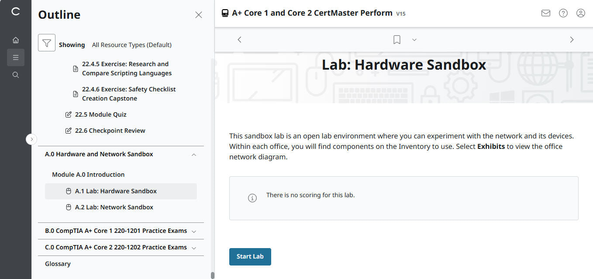Navigate forward with the right arrow

[572, 39]
